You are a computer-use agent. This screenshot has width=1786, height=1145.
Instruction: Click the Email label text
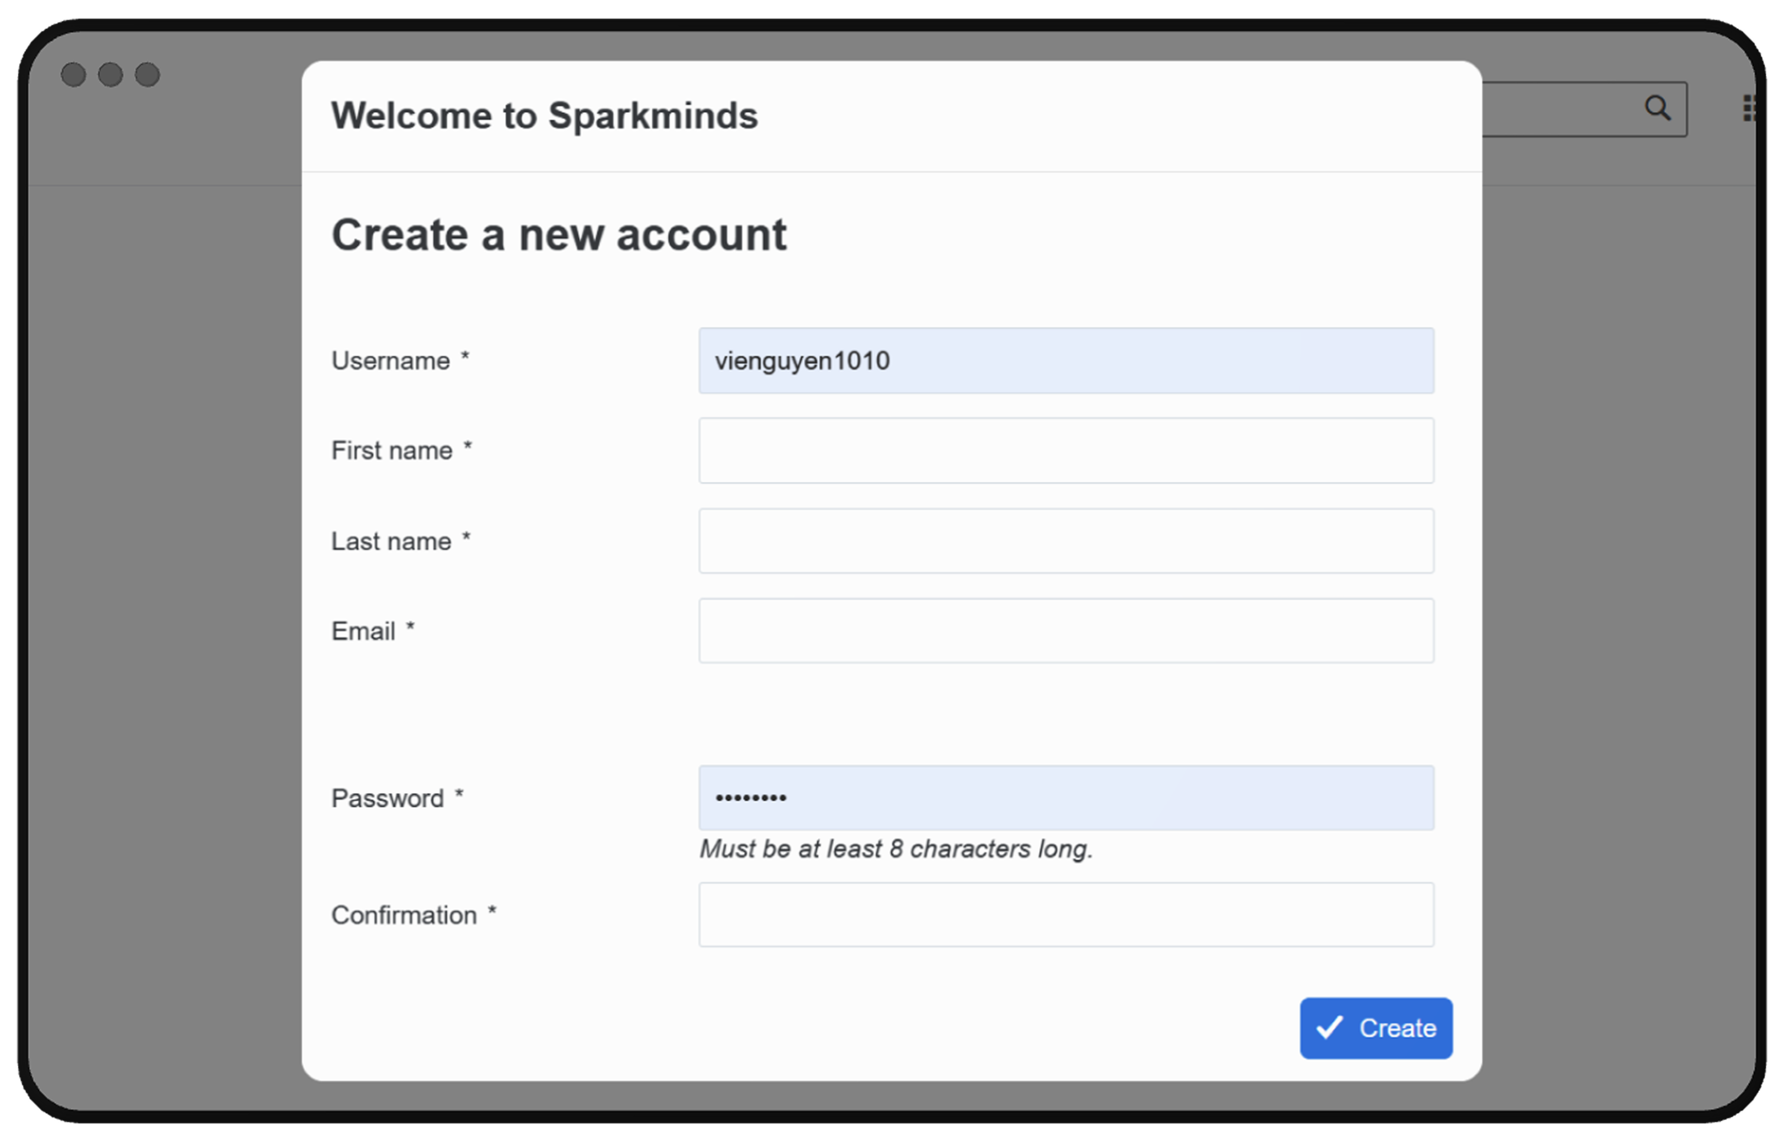coord(363,631)
